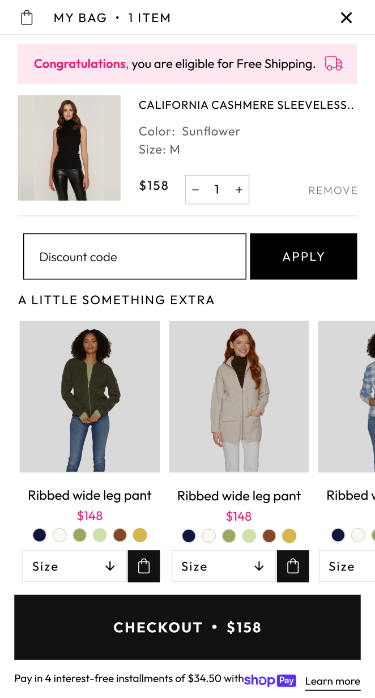Close the My Bag panel

pos(346,18)
